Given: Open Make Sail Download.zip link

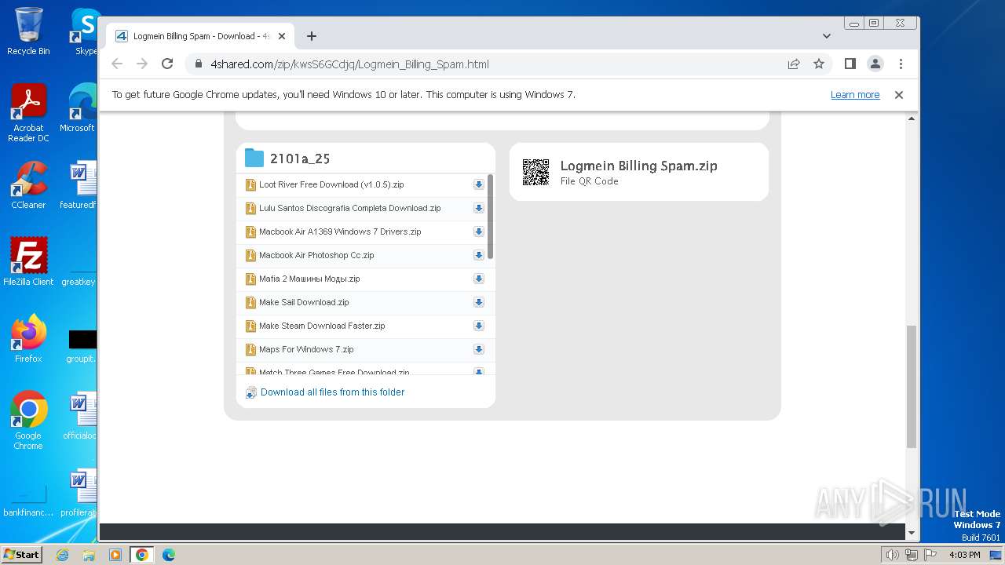Looking at the screenshot, I should (x=304, y=302).
